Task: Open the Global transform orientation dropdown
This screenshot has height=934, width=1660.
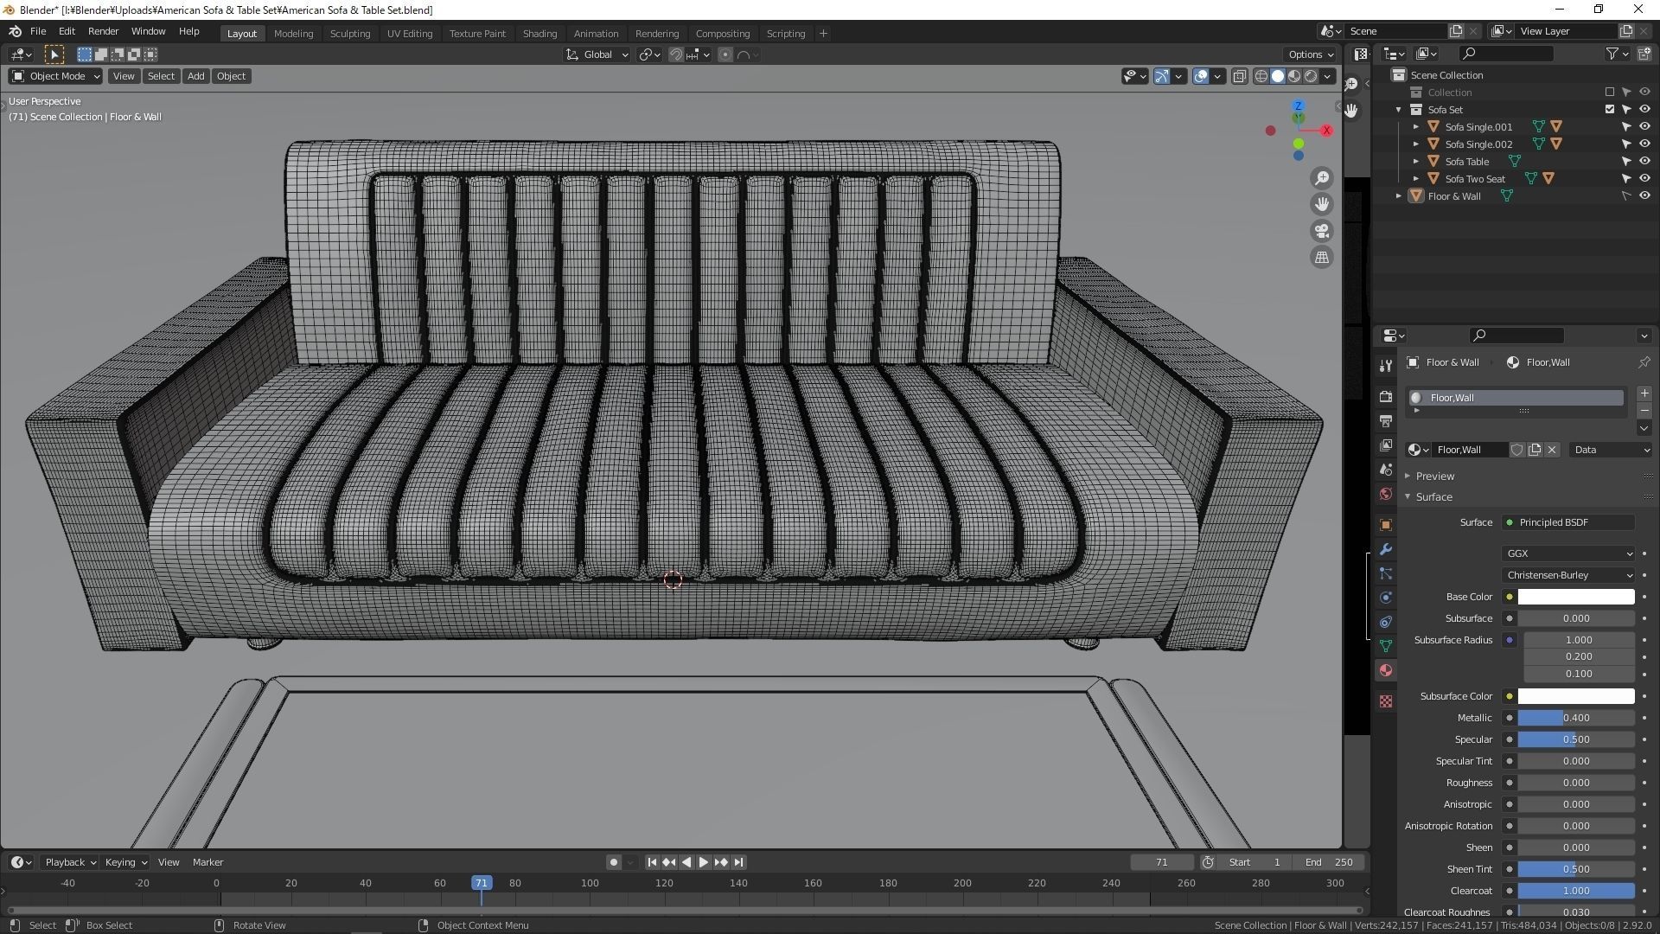Action: [597, 54]
